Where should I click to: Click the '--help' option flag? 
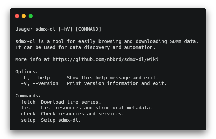(41, 78)
